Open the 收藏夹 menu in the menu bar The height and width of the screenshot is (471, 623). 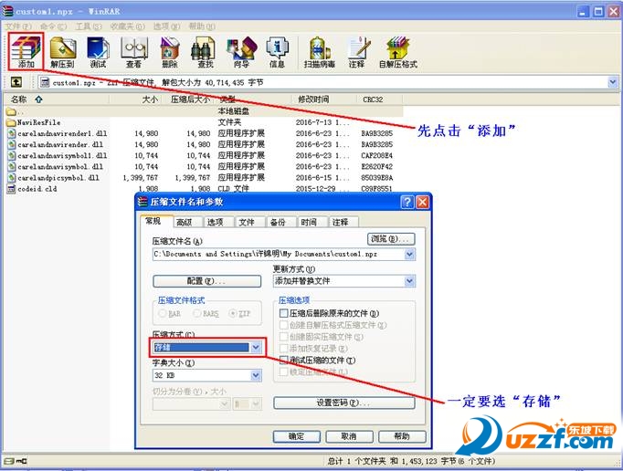[x=128, y=26]
